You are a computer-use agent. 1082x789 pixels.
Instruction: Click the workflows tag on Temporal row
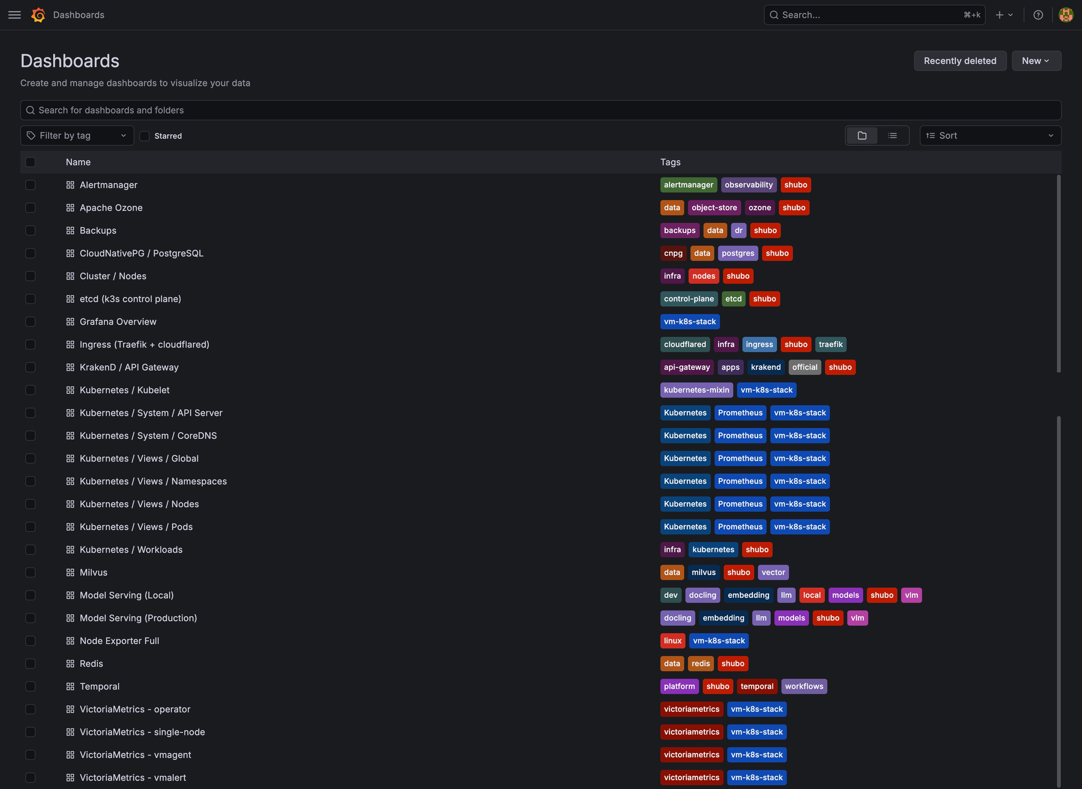pyautogui.click(x=804, y=687)
